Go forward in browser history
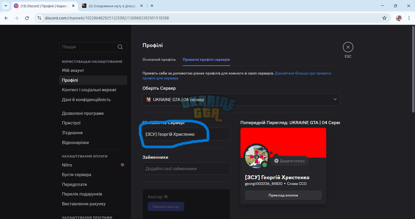Image resolution: width=415 pixels, height=219 pixels. [x=17, y=18]
